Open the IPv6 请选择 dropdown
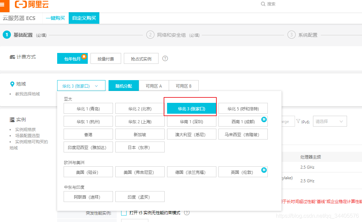This screenshot has width=362, height=222. pyautogui.click(x=330, y=122)
